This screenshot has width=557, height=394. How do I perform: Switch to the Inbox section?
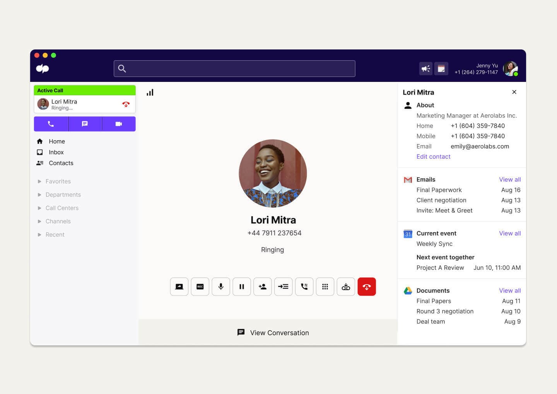coord(56,152)
